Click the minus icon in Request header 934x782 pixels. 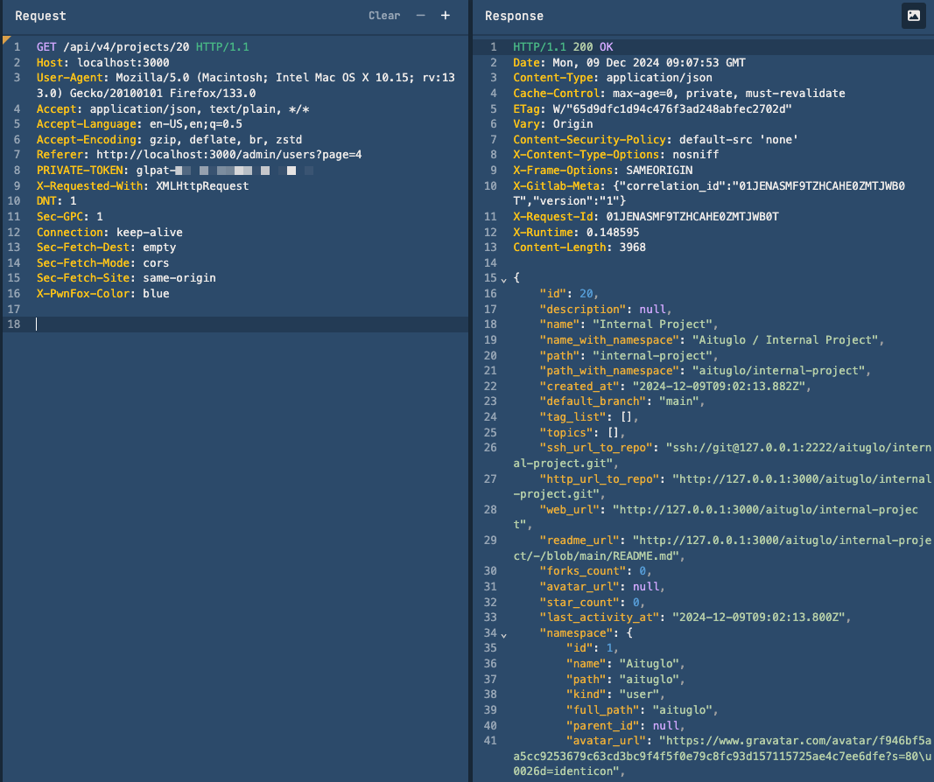(x=421, y=16)
